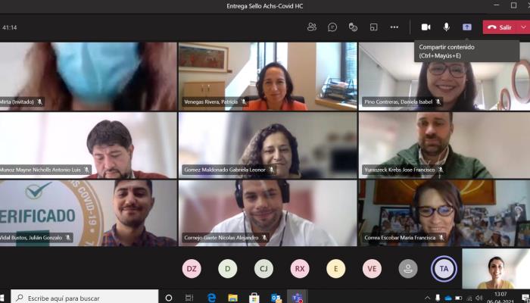Select the DZ participant avatar
530x303 pixels.
tap(192, 269)
